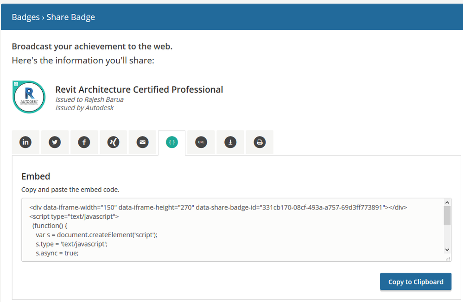The image size is (463, 302).
Task: Click the 'Copy and paste the embed code.' text
Action: coord(70,190)
